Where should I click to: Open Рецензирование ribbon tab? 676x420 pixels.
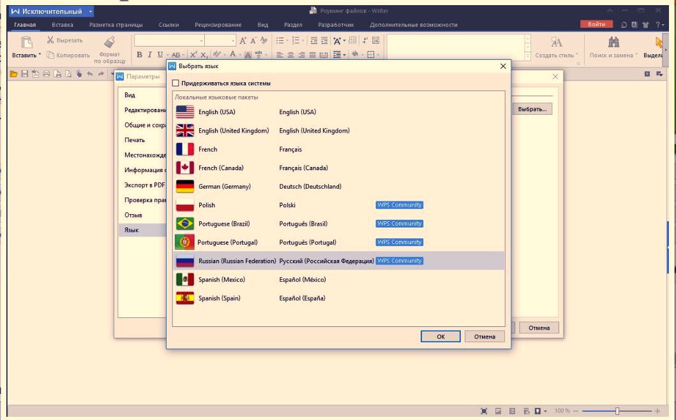[218, 25]
